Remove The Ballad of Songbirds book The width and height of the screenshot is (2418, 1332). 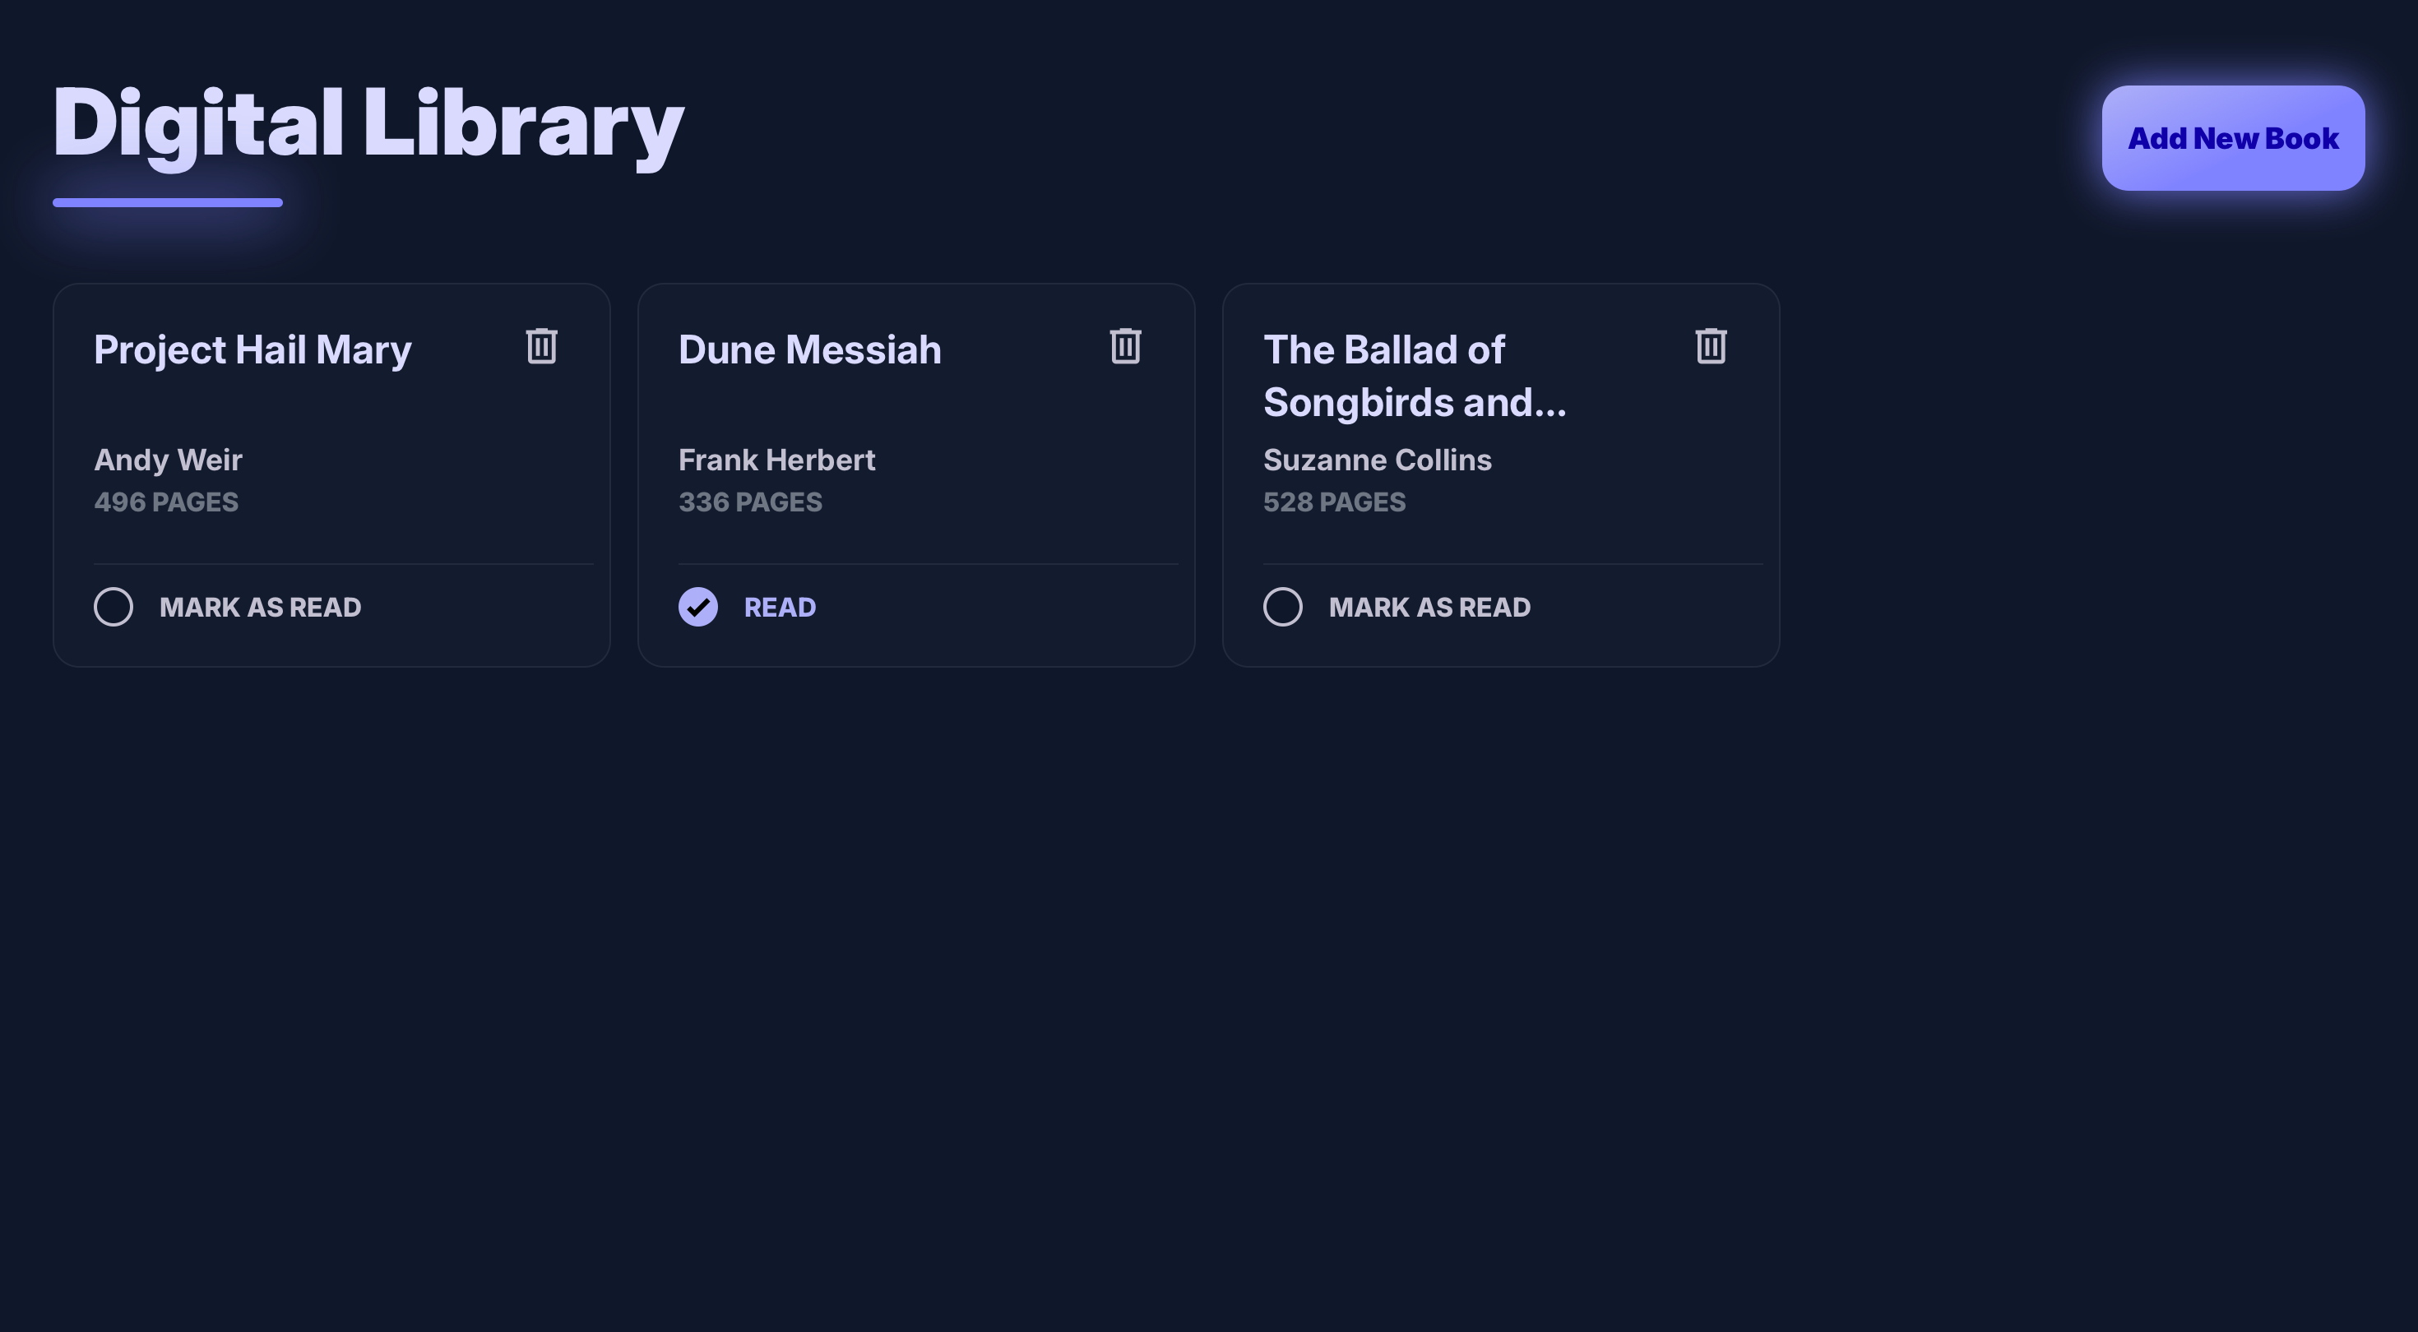1710,346
